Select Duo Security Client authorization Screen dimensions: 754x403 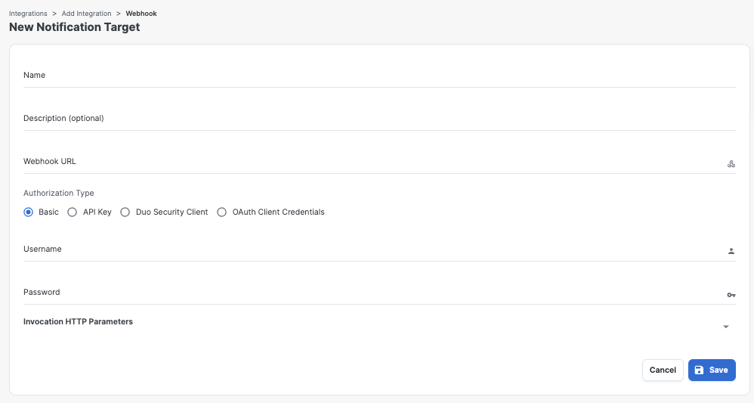pyautogui.click(x=125, y=212)
